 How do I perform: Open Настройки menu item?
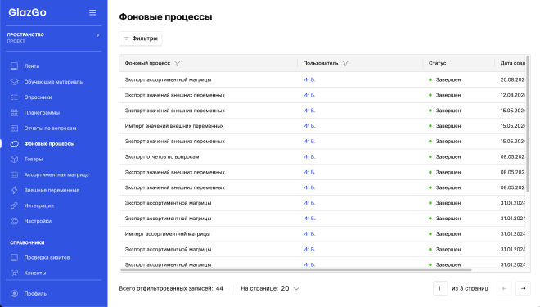coord(38,221)
